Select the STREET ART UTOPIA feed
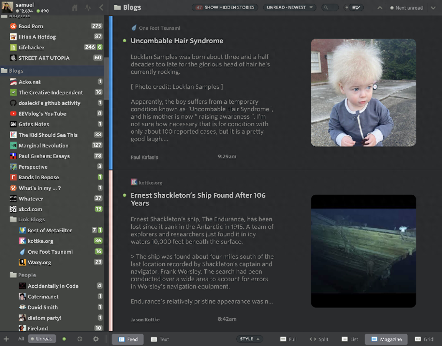Screen dimensions: 442x346 52,58
